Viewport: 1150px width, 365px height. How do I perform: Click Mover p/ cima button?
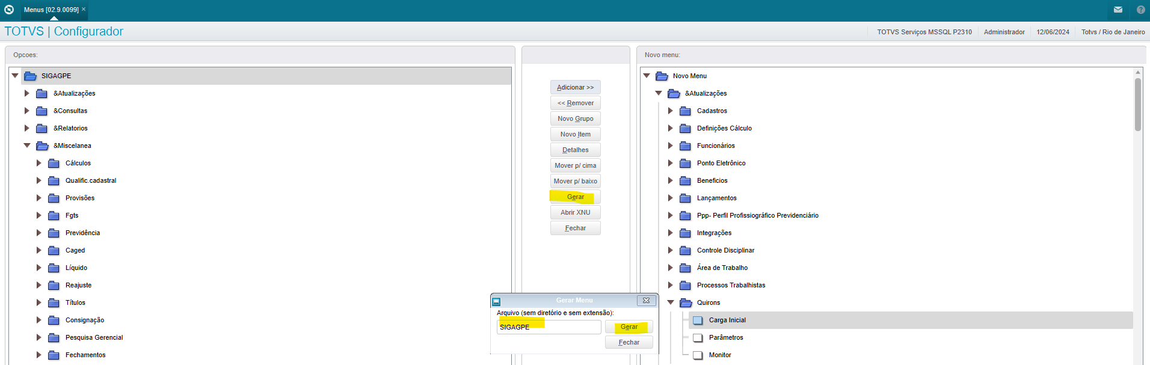tap(576, 165)
